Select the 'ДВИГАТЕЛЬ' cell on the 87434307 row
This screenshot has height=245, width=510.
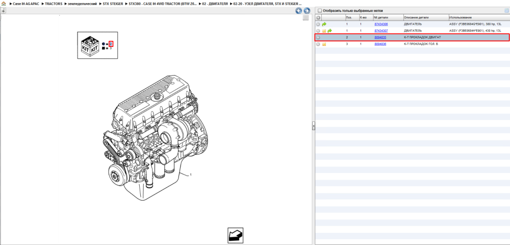413,31
